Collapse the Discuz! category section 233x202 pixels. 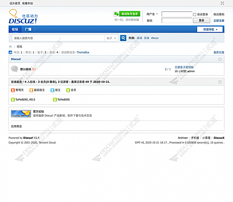coord(220,59)
